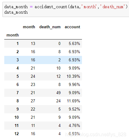Click the 5.63% account value
The width and height of the screenshot is (129, 140).
(74, 43)
